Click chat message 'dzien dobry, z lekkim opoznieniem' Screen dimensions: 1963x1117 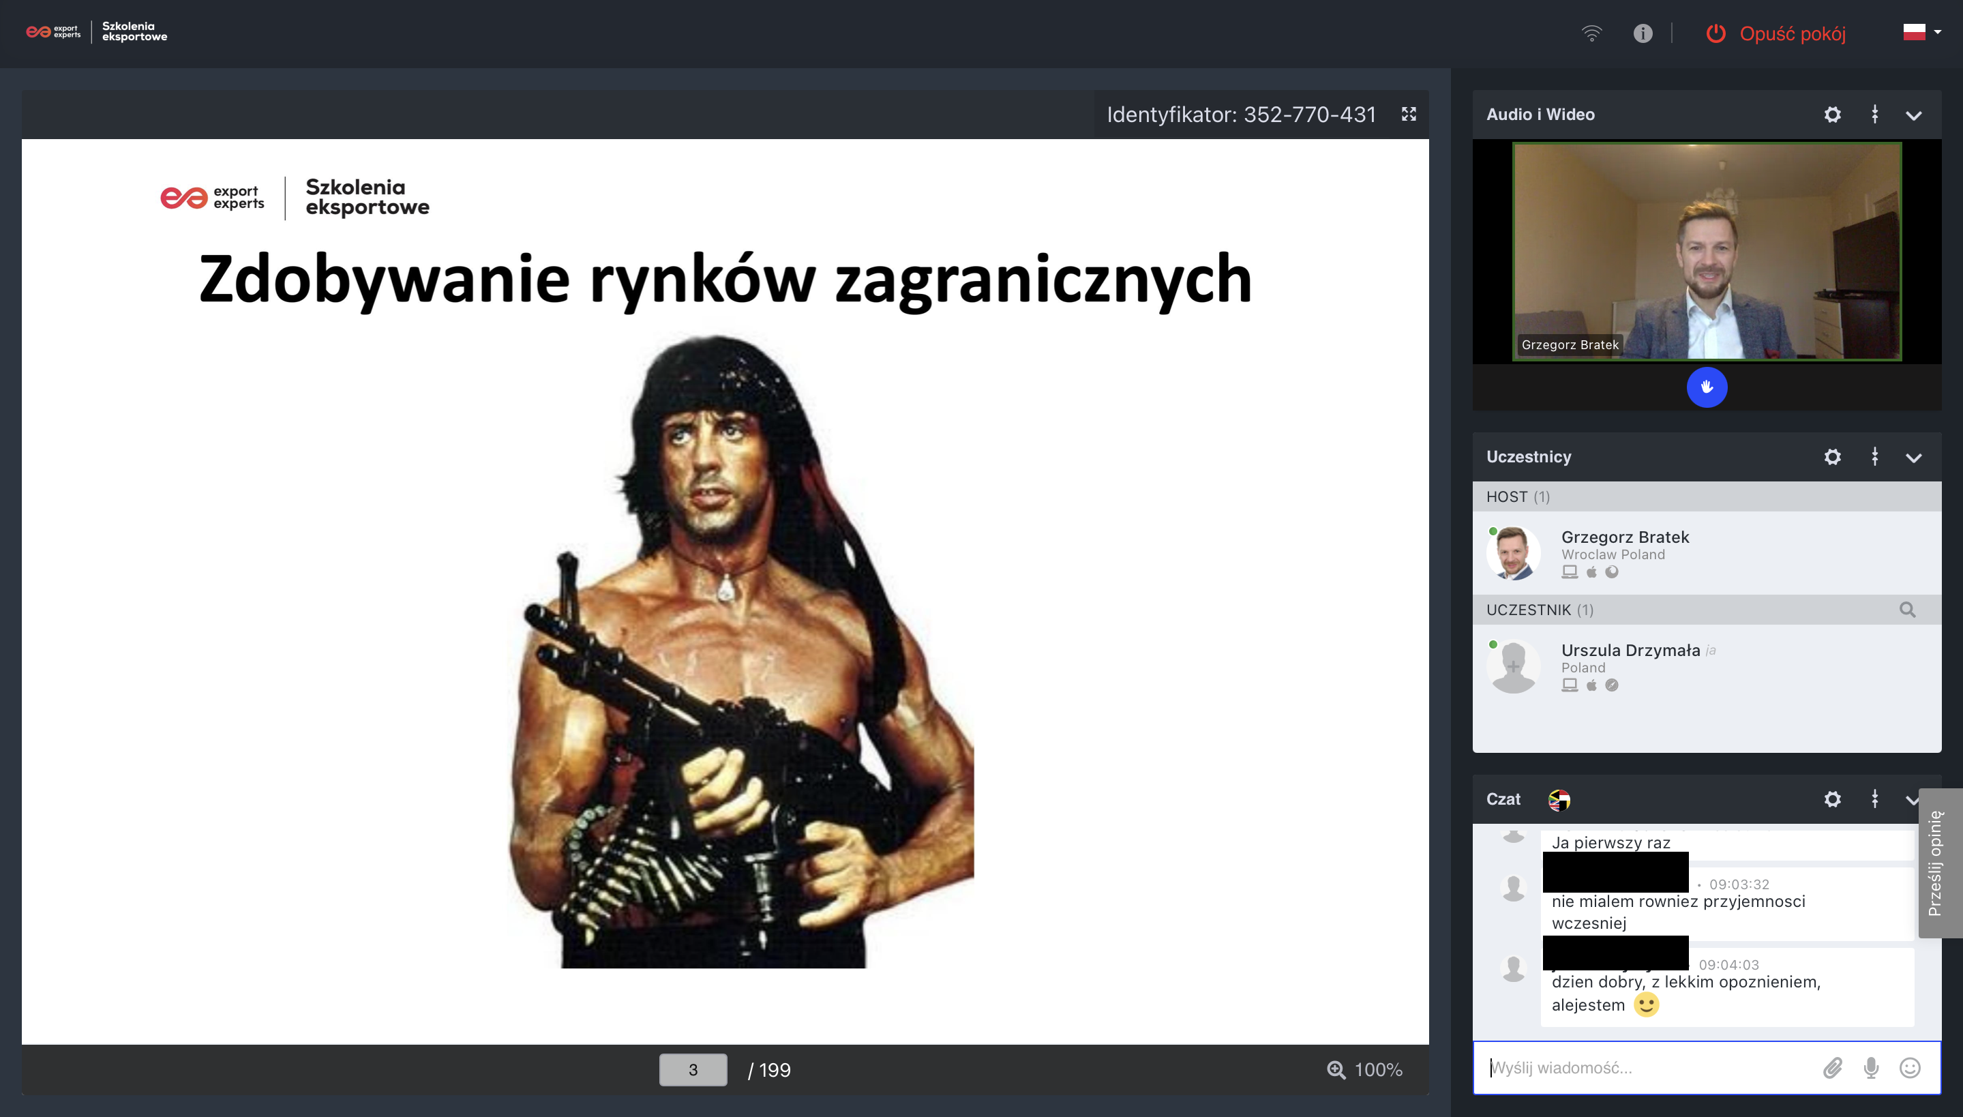click(1685, 994)
